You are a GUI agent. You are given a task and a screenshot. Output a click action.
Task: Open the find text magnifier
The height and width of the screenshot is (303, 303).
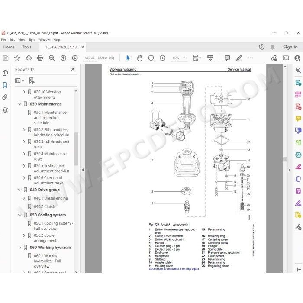pyautogui.click(x=52, y=58)
